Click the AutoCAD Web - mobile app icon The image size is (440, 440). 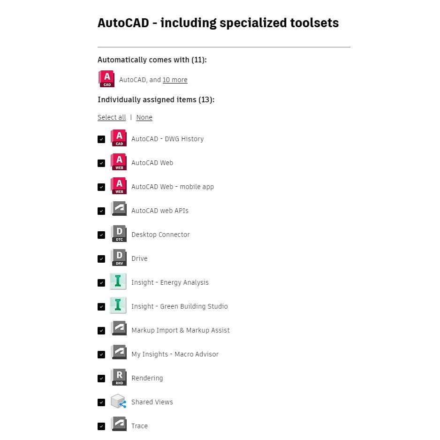tap(119, 186)
